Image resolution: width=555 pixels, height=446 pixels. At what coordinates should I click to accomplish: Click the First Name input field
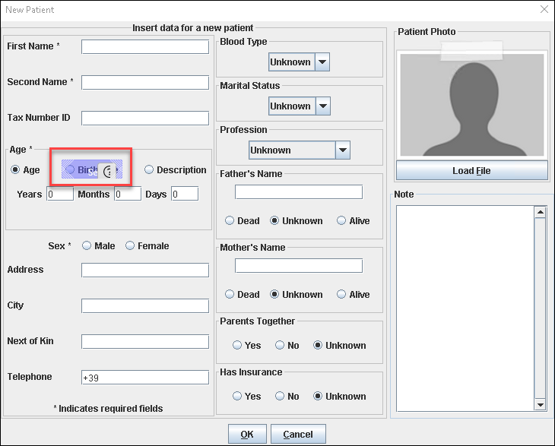144,47
